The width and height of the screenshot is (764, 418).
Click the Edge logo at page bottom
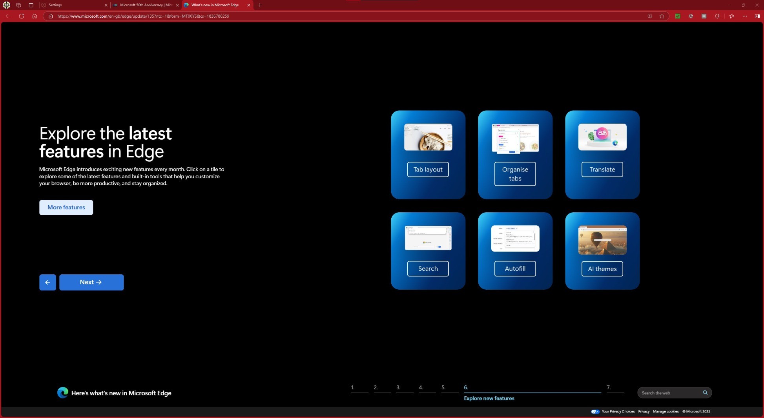pyautogui.click(x=63, y=392)
